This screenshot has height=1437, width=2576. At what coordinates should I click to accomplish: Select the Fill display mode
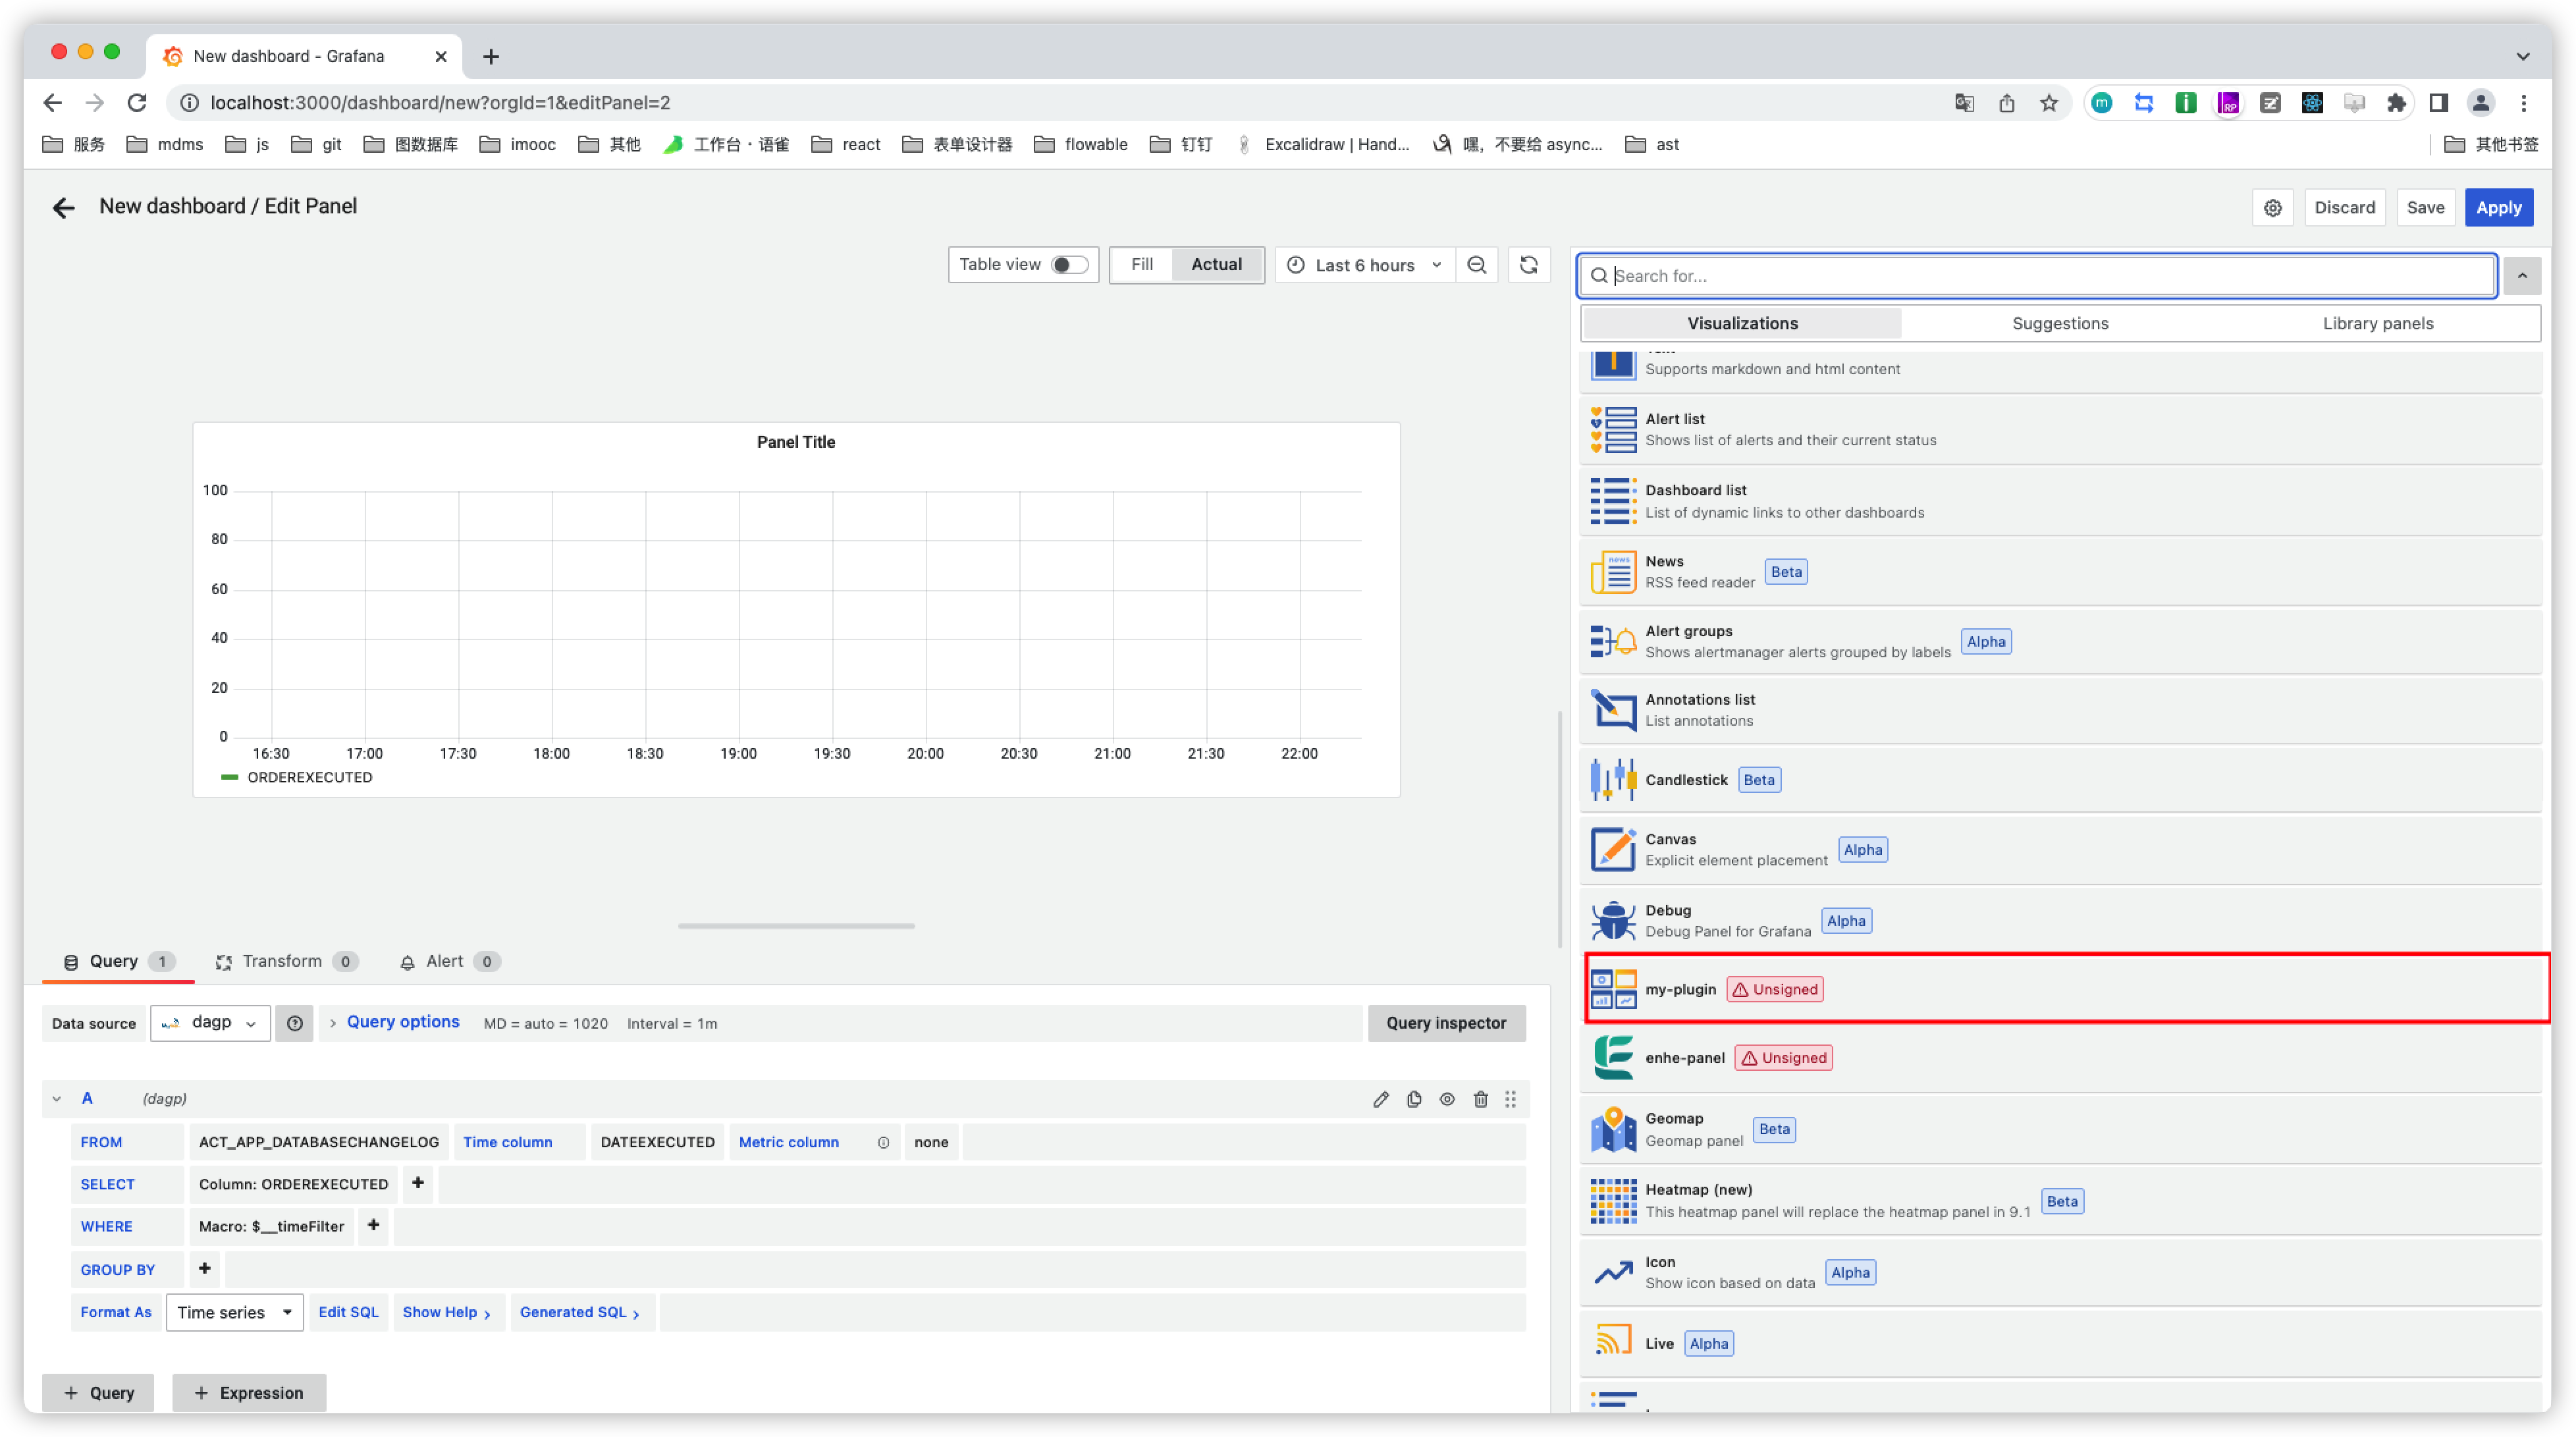tap(1142, 265)
